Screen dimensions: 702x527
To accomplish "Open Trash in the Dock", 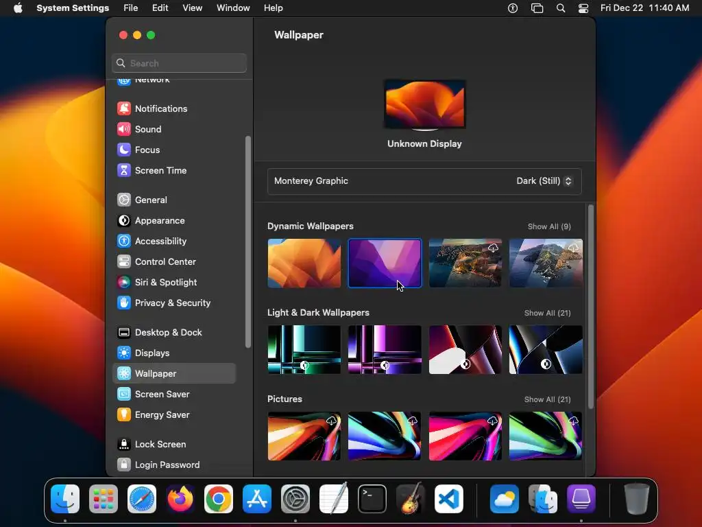I will (x=637, y=499).
